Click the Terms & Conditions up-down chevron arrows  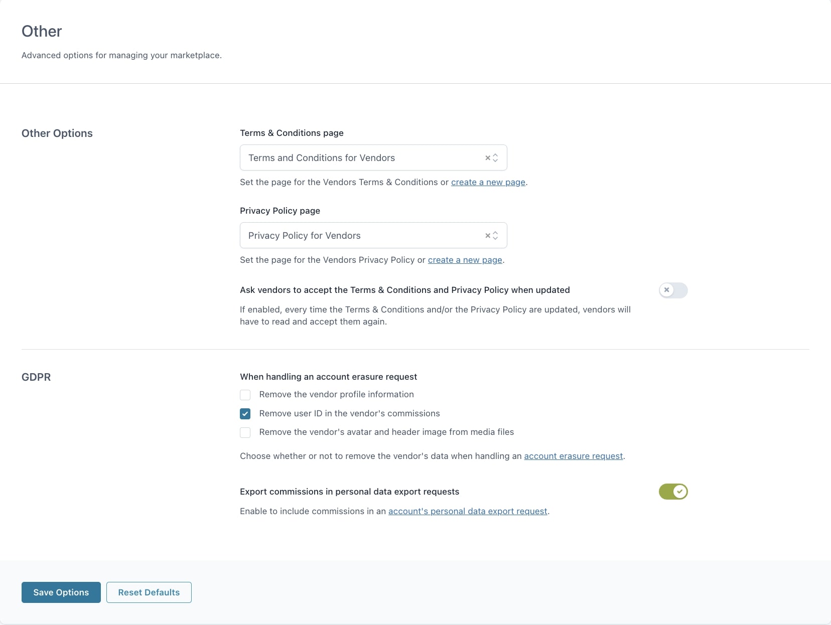[495, 158]
